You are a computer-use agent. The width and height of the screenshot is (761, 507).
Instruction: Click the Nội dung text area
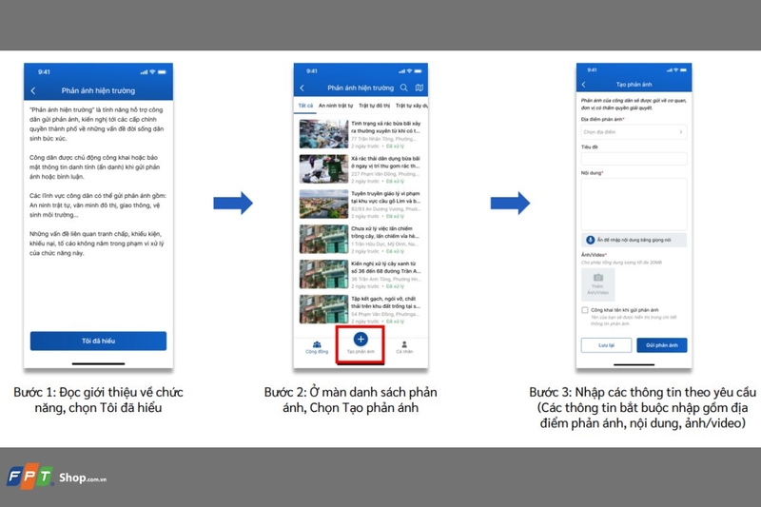(634, 204)
